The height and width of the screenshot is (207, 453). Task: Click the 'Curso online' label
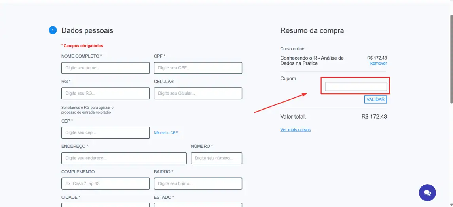pyautogui.click(x=292, y=49)
